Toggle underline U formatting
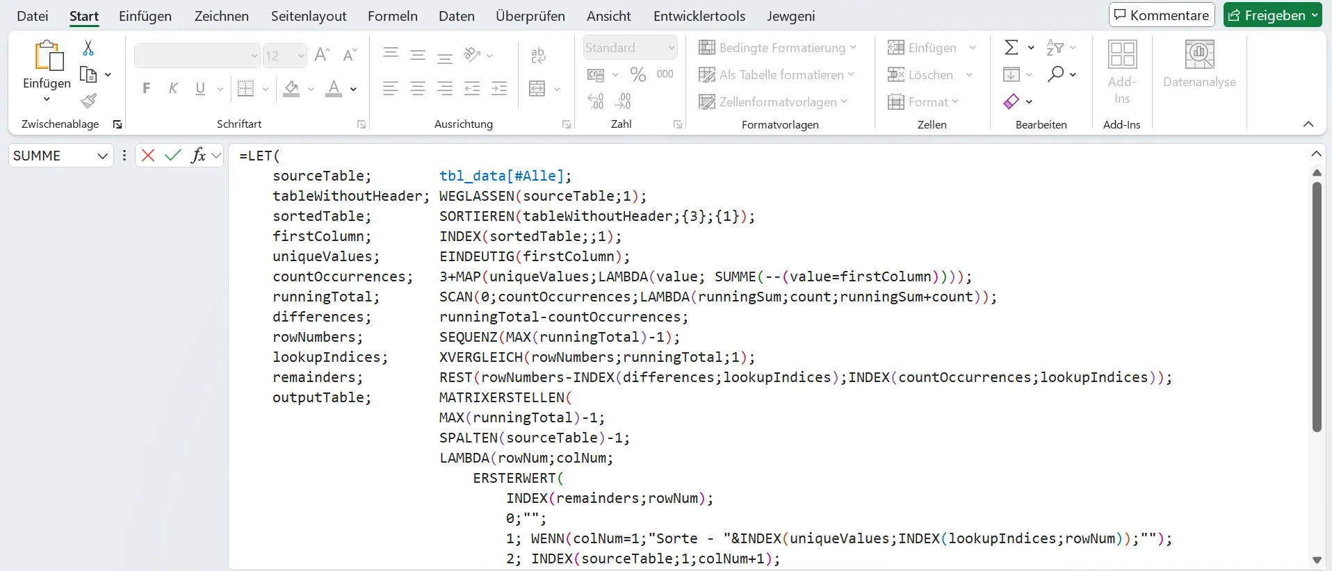This screenshot has height=571, width=1332. 200,88
